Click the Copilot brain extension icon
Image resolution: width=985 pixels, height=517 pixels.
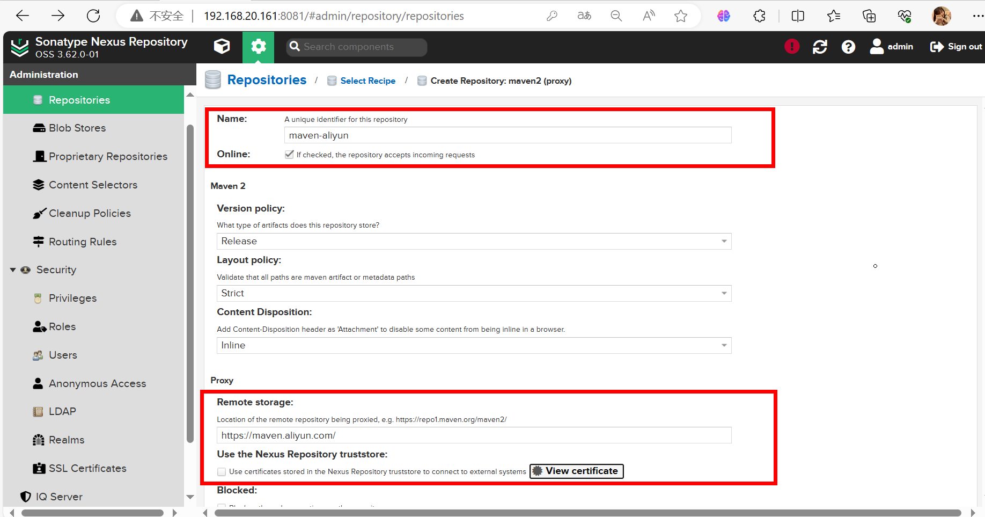(x=724, y=16)
